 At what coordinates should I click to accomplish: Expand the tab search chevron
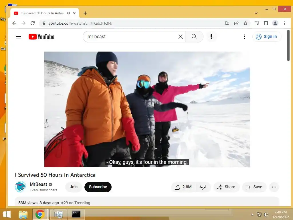click(256, 13)
